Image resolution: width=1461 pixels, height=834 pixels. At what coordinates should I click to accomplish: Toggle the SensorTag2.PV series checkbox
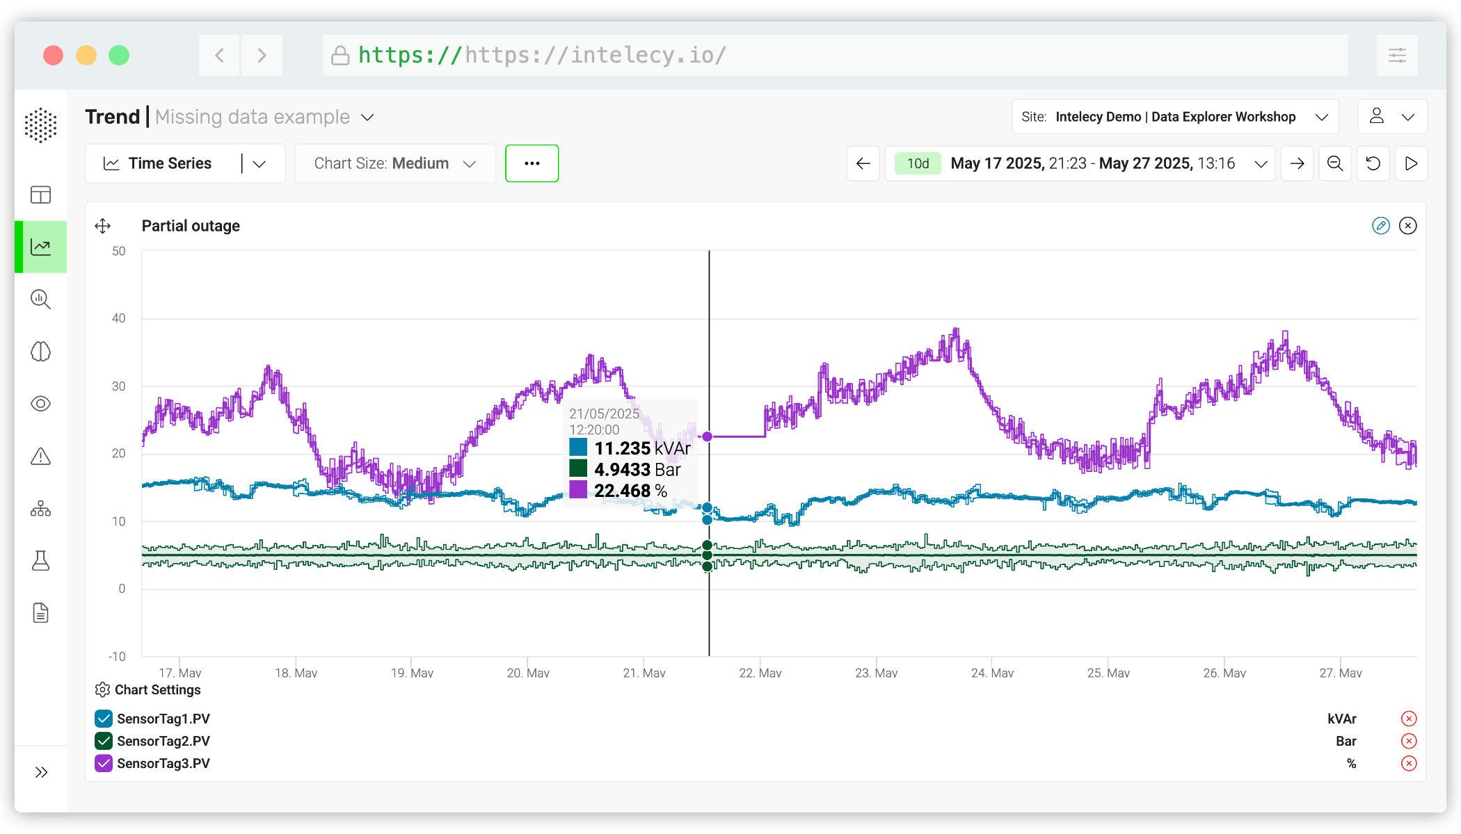click(104, 741)
